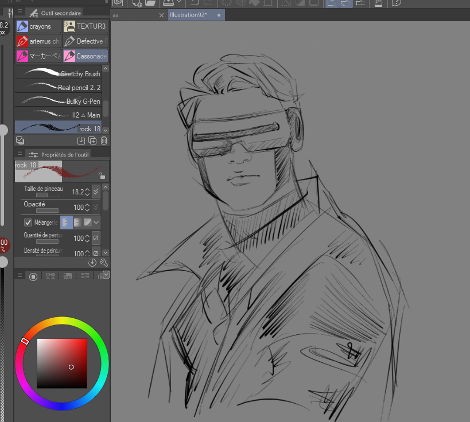The height and width of the screenshot is (422, 470).
Task: Adjust the Taille de pinceau slider
Action: 48,195
